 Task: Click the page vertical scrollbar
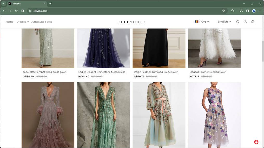click(263, 51)
